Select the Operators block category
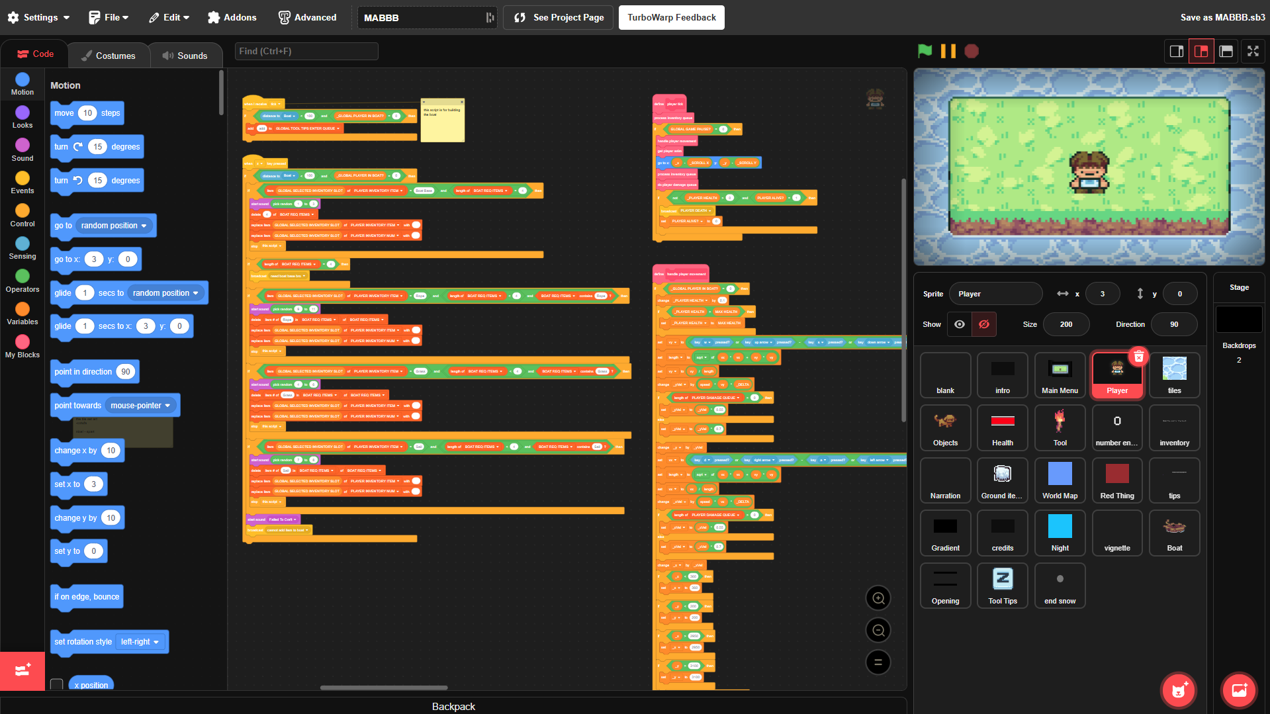Screen dimensions: 1270x714 23,281
